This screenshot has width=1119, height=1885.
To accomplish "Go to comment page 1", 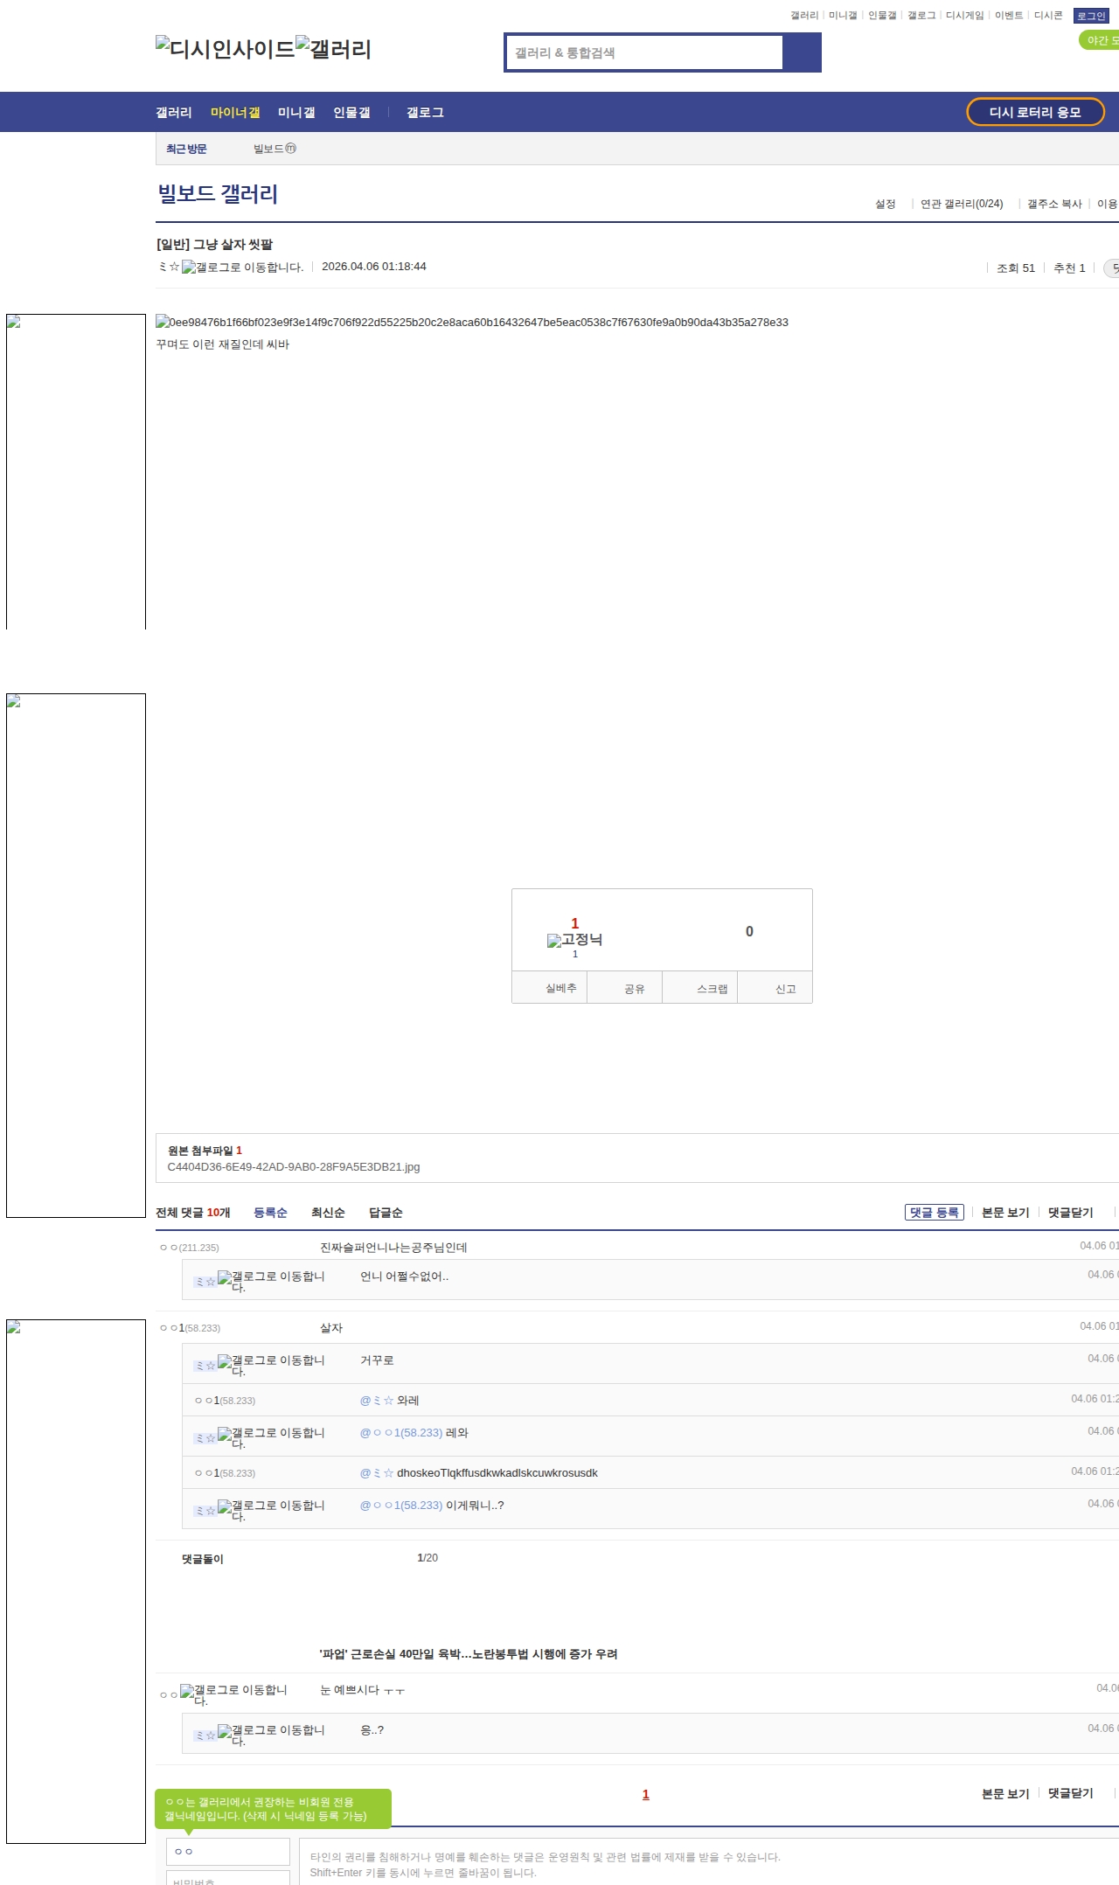I will click(646, 1794).
